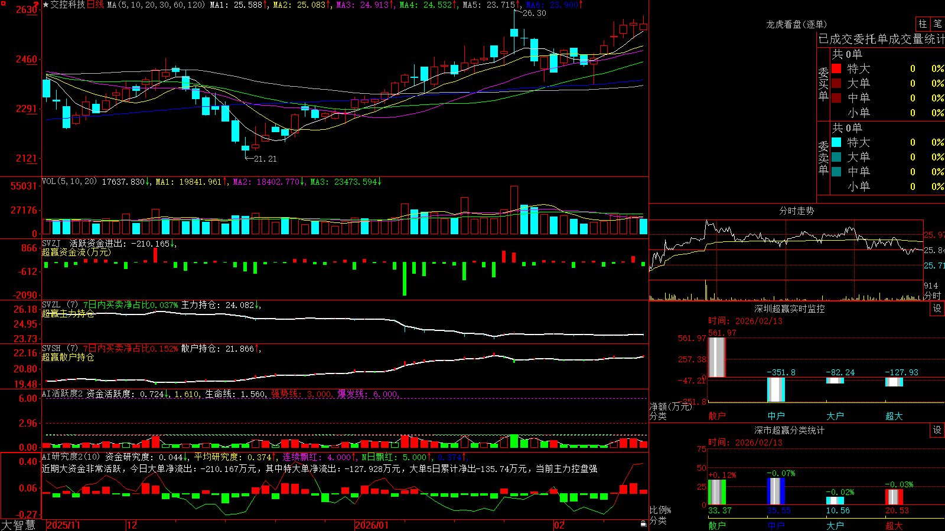945x531 pixels.
Task: Click 超赢主力持仓 label
Action: point(68,314)
